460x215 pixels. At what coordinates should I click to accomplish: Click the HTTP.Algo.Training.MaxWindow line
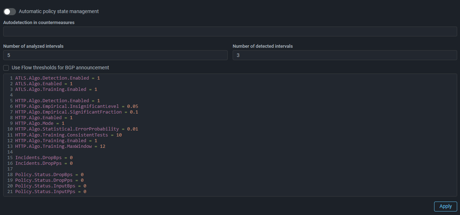[60, 146]
